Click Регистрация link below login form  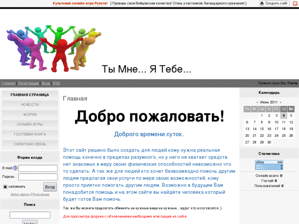tap(41, 194)
